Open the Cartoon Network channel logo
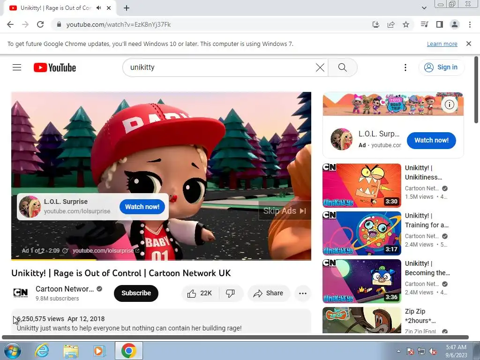The width and height of the screenshot is (480, 360). [x=21, y=293]
